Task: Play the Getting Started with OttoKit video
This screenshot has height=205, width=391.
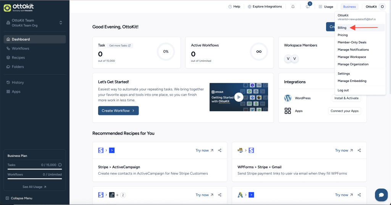Action: point(239,97)
